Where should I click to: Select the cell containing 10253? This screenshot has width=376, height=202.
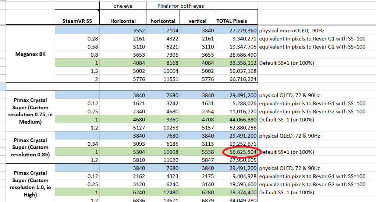click(163, 127)
